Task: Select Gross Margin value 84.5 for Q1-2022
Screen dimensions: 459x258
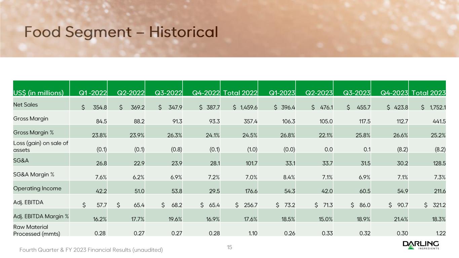Action: pyautogui.click(x=102, y=121)
